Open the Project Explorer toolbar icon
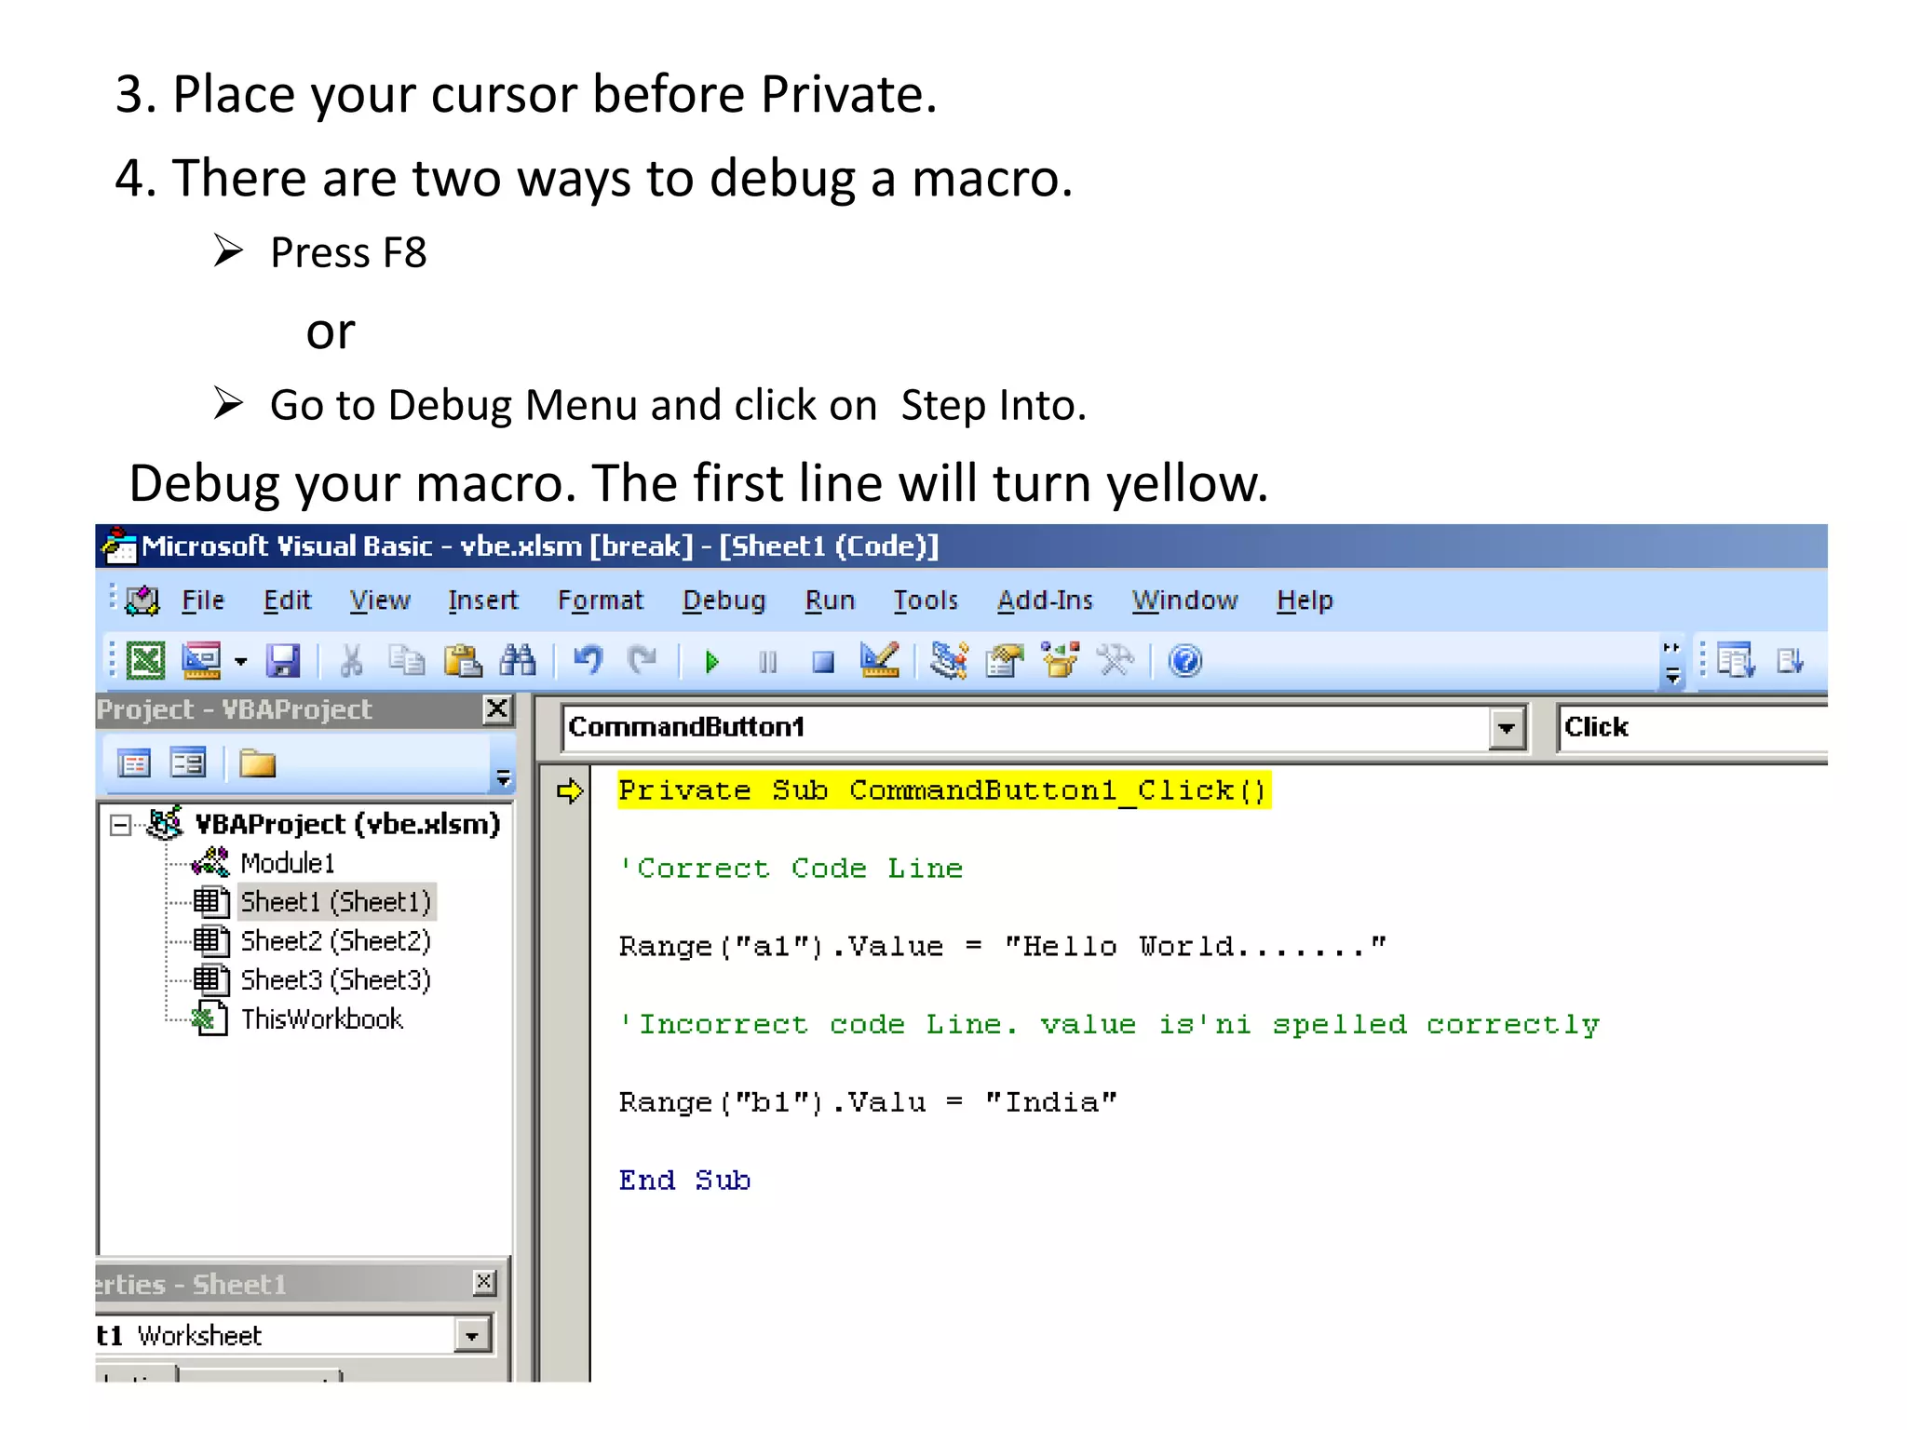Viewport: 1907px width, 1430px height. tap(949, 661)
